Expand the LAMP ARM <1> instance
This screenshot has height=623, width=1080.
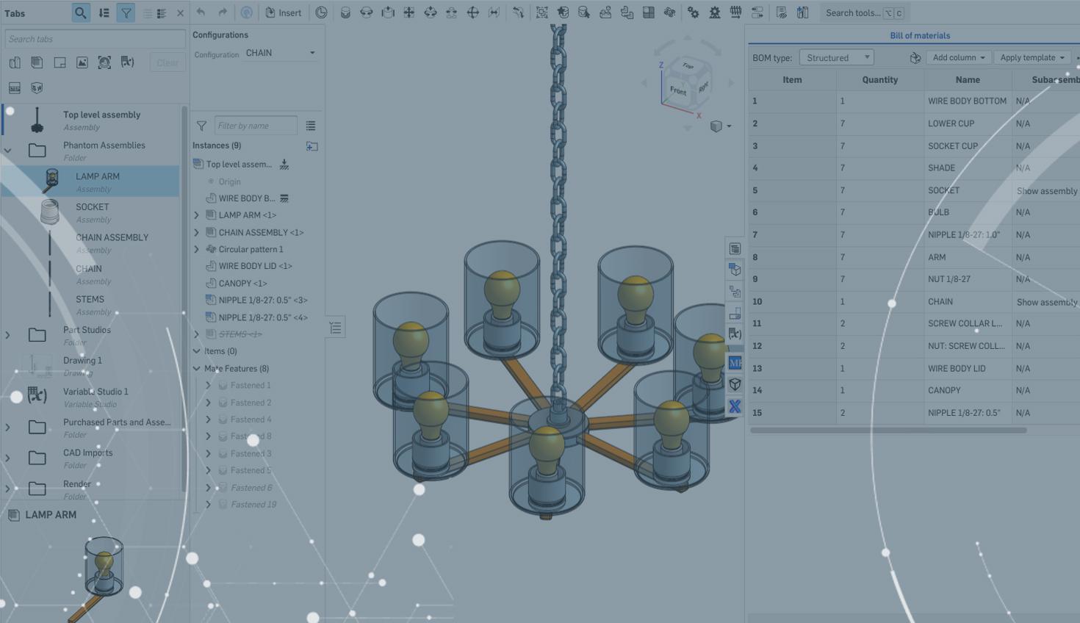click(x=197, y=215)
